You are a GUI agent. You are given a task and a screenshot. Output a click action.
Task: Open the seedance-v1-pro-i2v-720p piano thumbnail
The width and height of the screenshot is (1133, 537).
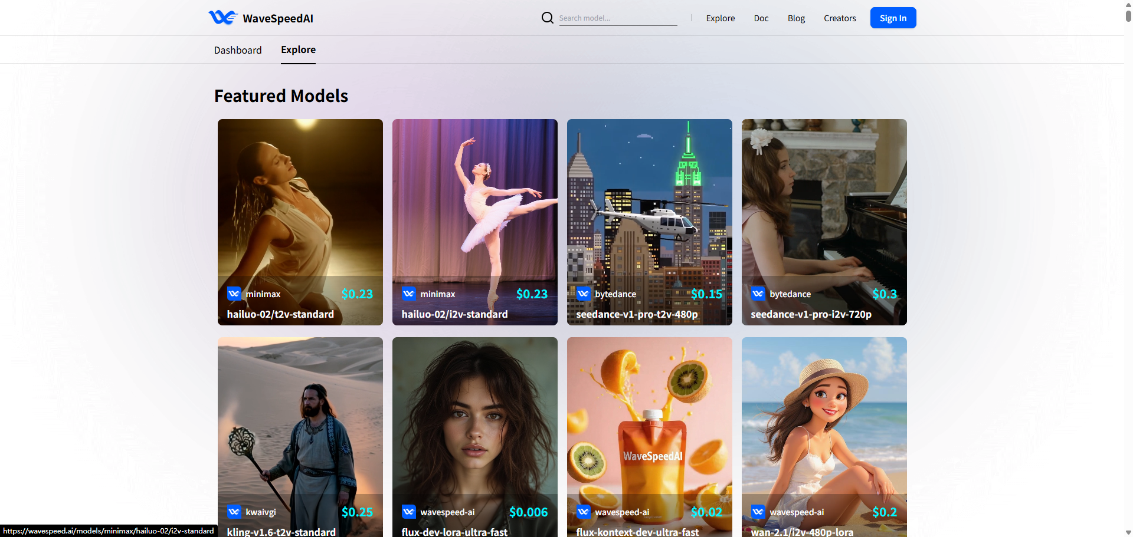pyautogui.click(x=824, y=222)
